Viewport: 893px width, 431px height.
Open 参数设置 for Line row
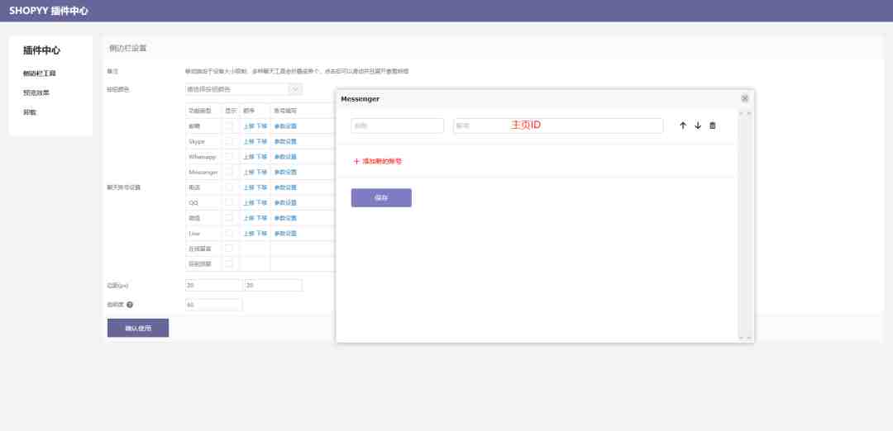pyautogui.click(x=285, y=234)
